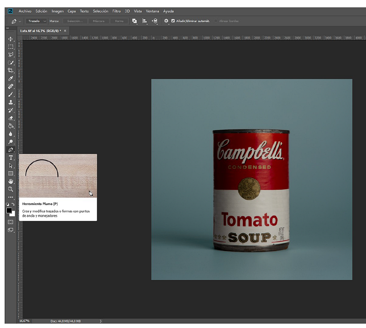Reset default foreground and background colors
The image size is (366, 328).
click(x=8, y=204)
